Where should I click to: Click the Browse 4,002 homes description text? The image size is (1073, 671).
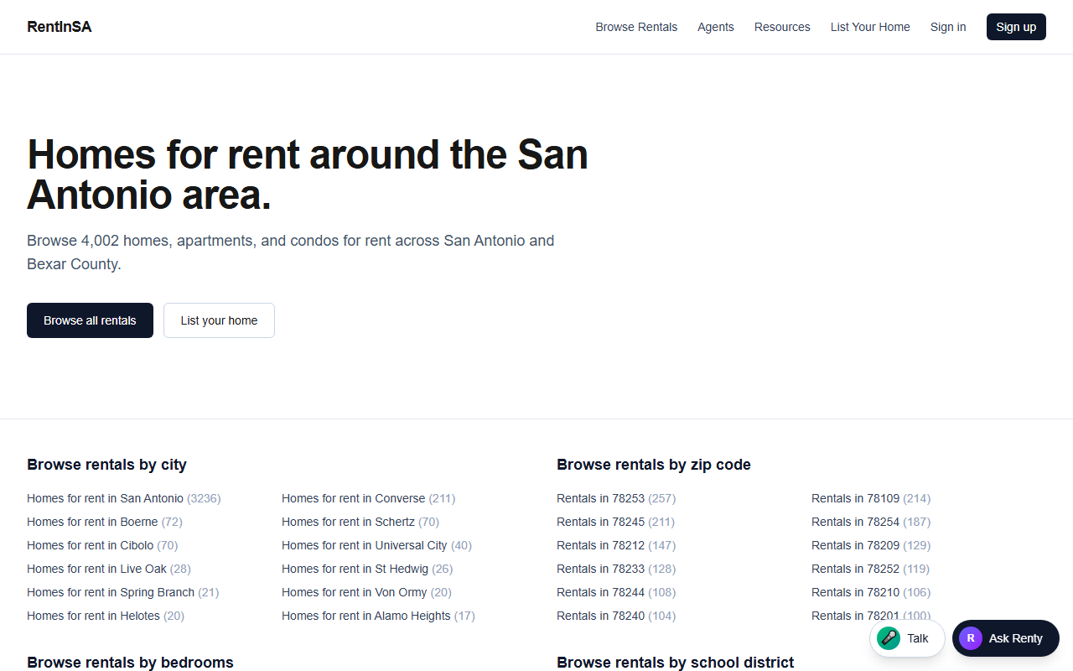(291, 252)
